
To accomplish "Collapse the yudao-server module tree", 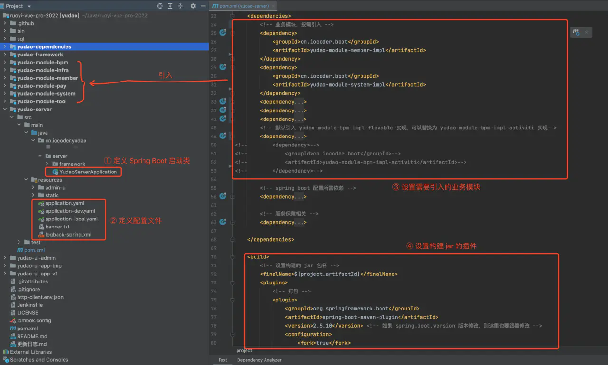I will [5, 109].
